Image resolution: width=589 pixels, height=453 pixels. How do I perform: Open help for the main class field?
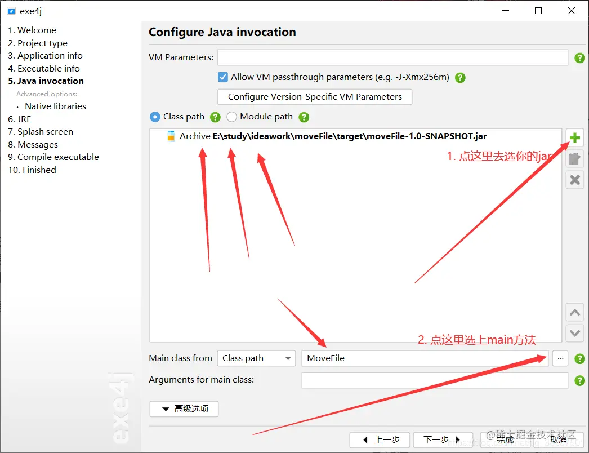tap(579, 359)
